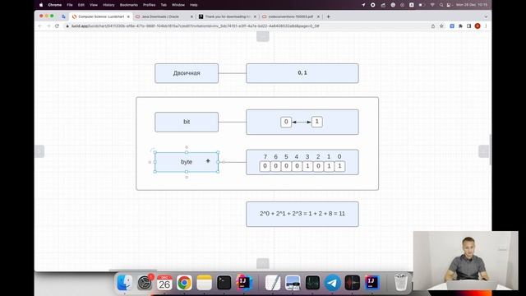Viewport: 526px width, 296px height.
Task: Click the browser reload button
Action: point(57,25)
